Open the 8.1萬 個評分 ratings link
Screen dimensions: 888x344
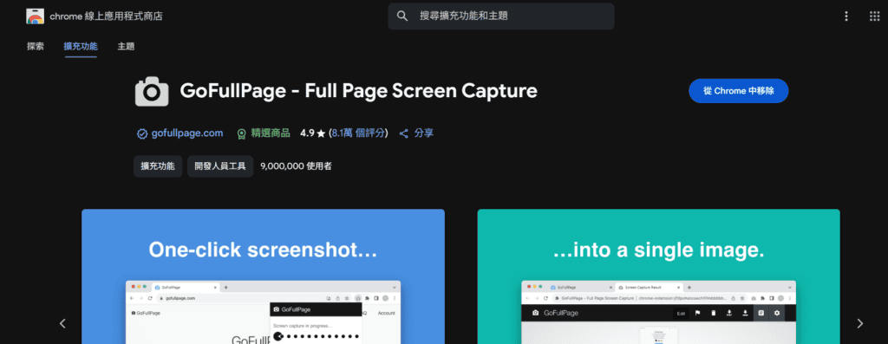pos(358,133)
